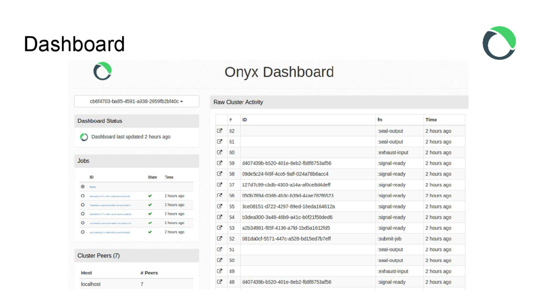Click the :submit-job fn cell
The height and width of the screenshot is (302, 537).
pos(390,239)
